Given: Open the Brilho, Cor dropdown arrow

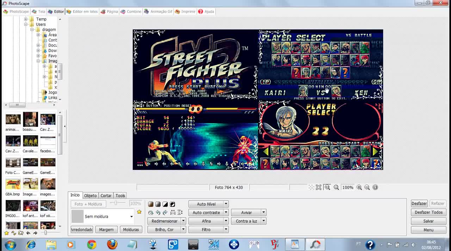Looking at the screenshot, I should pos(183,230).
